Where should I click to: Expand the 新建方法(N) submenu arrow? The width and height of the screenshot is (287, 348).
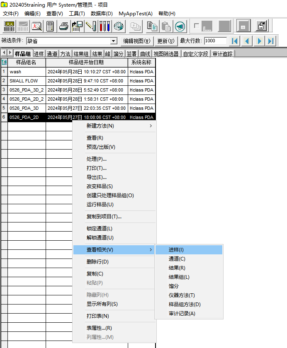coord(151,126)
